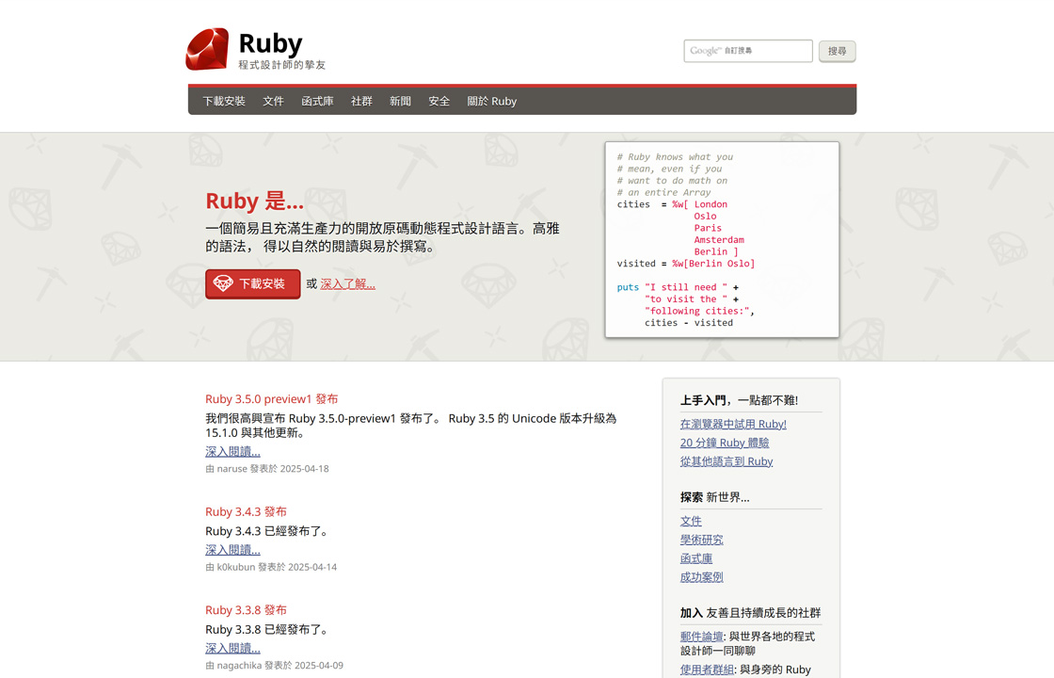Click the Ruby site title text
The width and height of the screenshot is (1054, 678).
pyautogui.click(x=270, y=43)
